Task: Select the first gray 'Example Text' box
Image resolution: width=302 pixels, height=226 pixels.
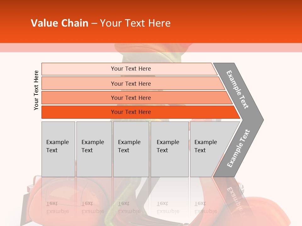Action: coord(58,149)
